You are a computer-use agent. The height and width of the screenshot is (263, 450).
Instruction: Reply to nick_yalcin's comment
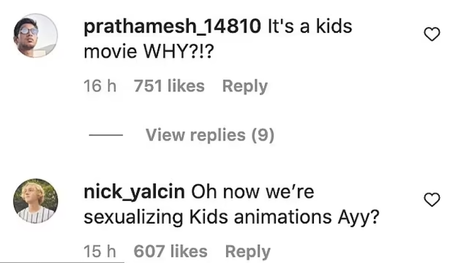coord(247,251)
